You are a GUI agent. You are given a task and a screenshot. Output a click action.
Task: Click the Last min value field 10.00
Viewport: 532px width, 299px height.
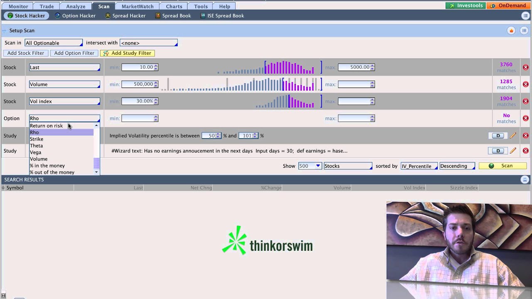pos(138,67)
